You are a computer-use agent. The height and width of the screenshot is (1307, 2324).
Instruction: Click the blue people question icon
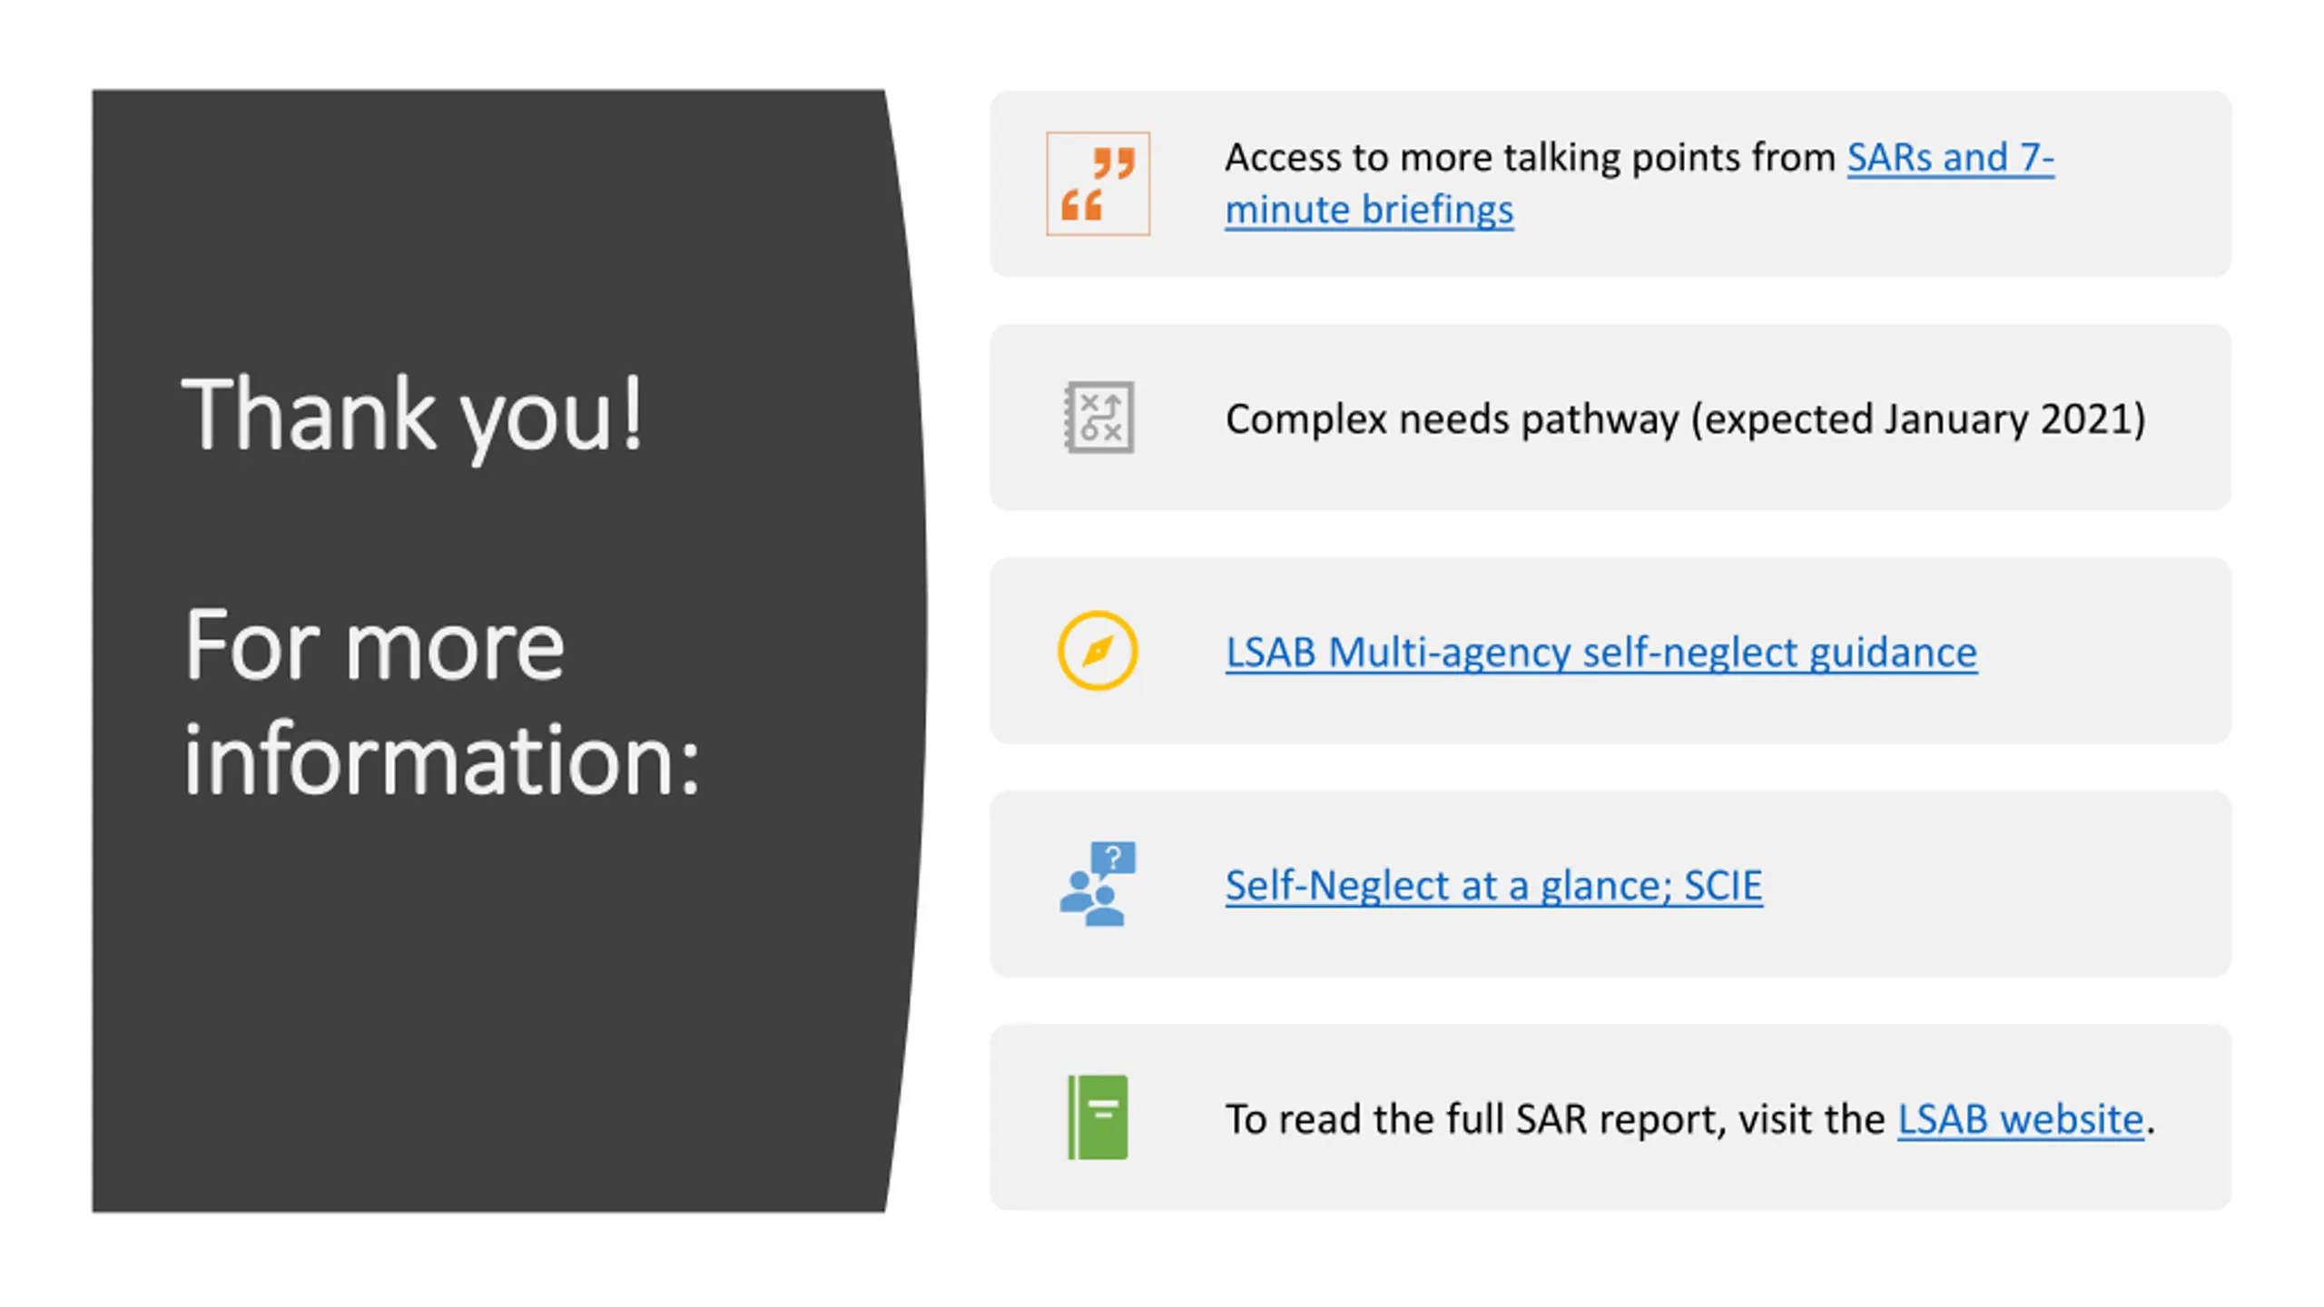click(1098, 884)
